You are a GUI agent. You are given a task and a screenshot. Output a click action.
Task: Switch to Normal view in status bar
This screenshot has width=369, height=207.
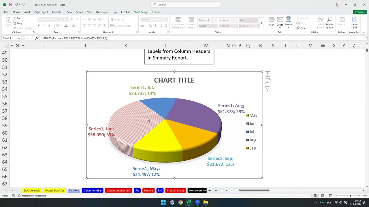pos(315,196)
